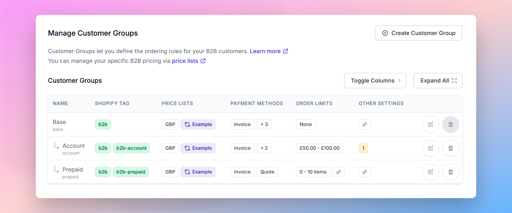Toggle the b2b-prepaid tag badge
Screen dimensions: 512x213
[131, 172]
